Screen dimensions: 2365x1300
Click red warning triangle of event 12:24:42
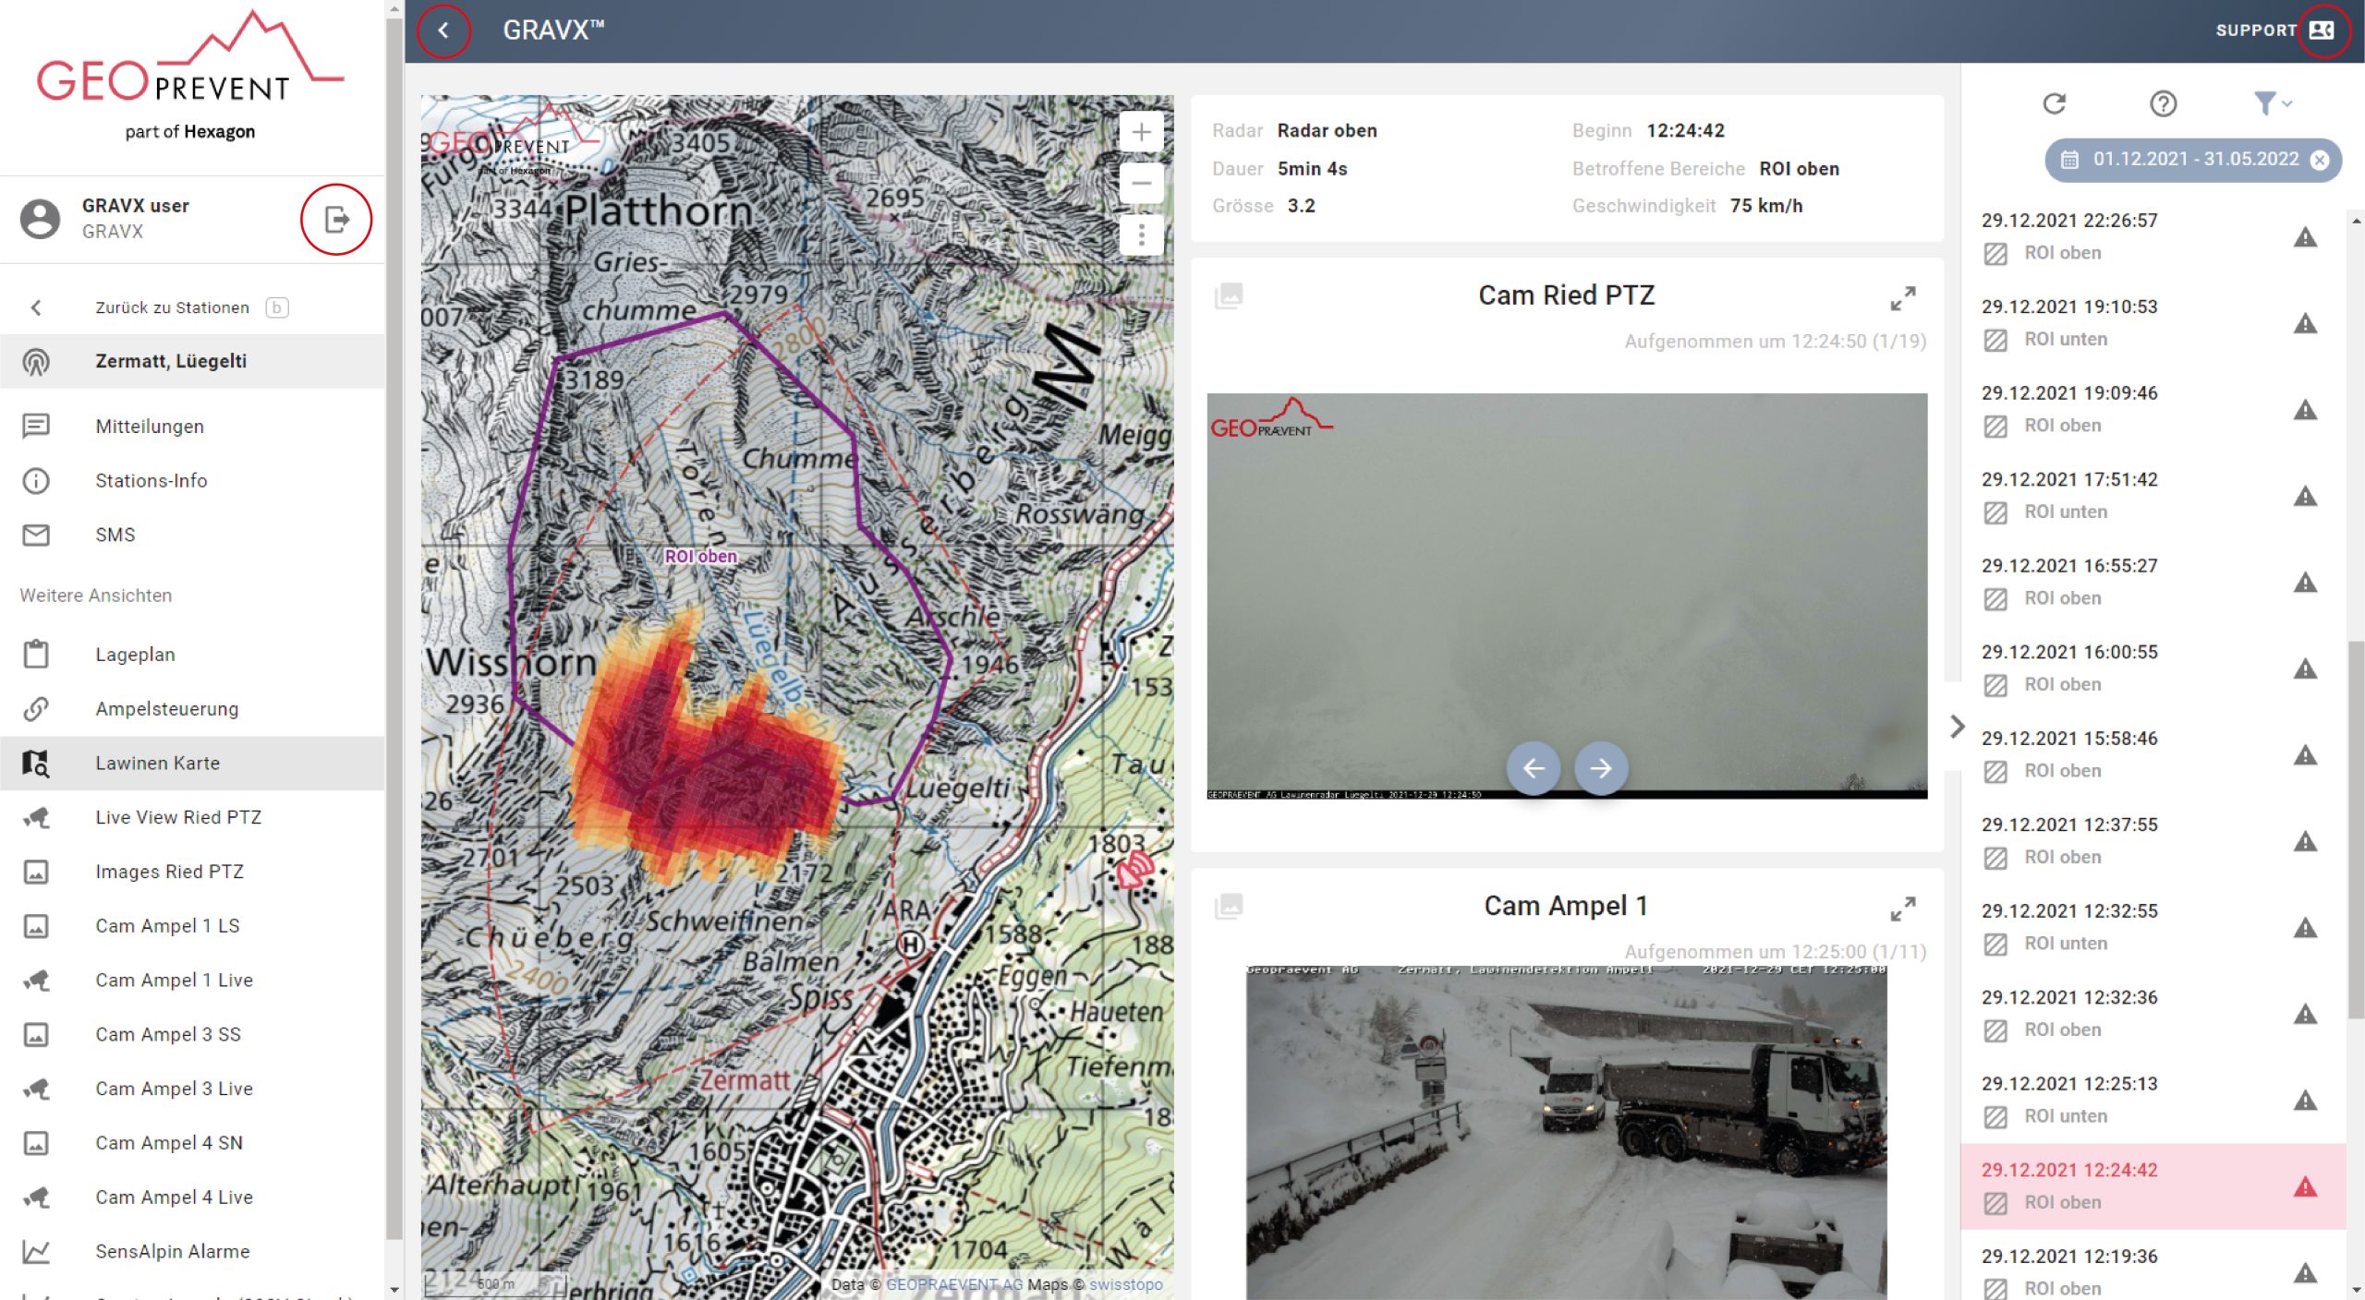pyautogui.click(x=2306, y=1187)
